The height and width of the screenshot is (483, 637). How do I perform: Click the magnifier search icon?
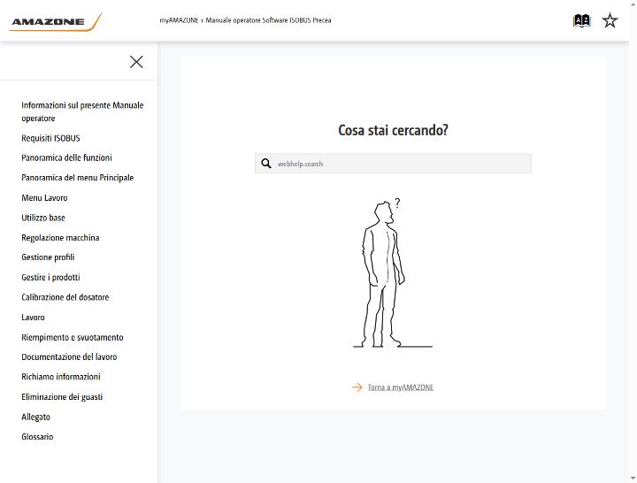coord(266,164)
